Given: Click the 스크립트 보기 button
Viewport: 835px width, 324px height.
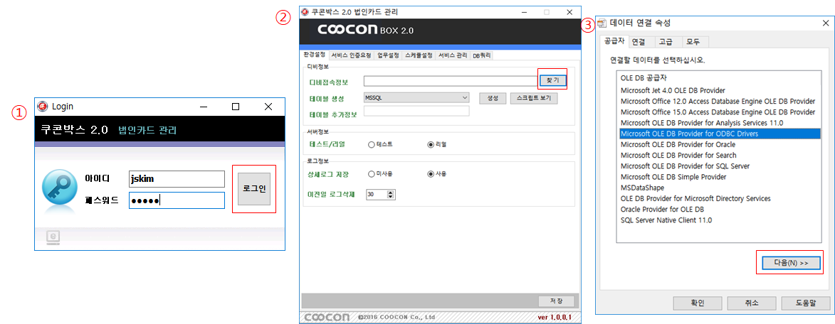Looking at the screenshot, I should [534, 98].
